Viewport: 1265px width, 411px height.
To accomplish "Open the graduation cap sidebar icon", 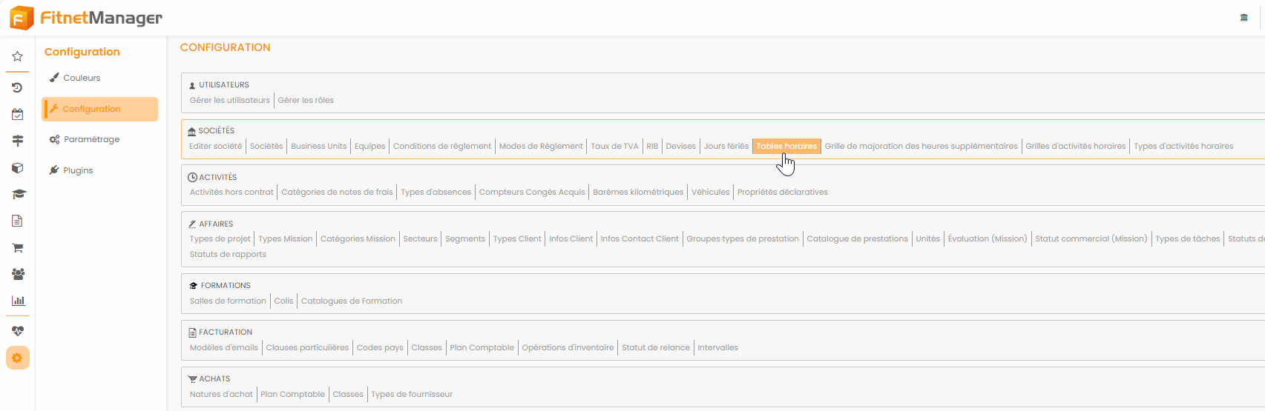I will [x=18, y=195].
